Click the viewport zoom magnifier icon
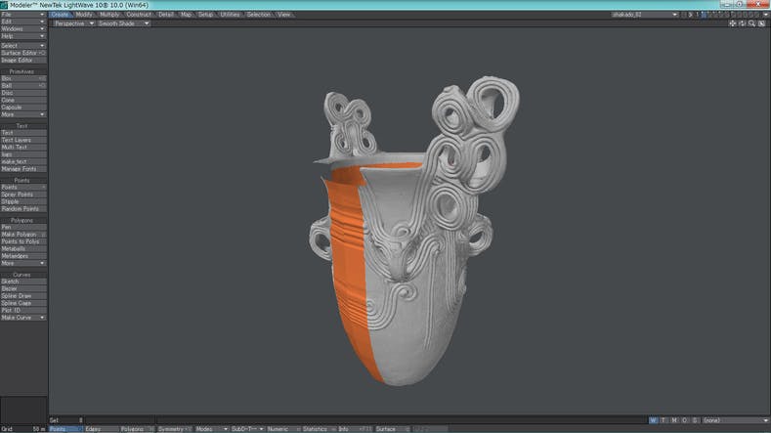This screenshot has height=433, width=771. click(751, 23)
